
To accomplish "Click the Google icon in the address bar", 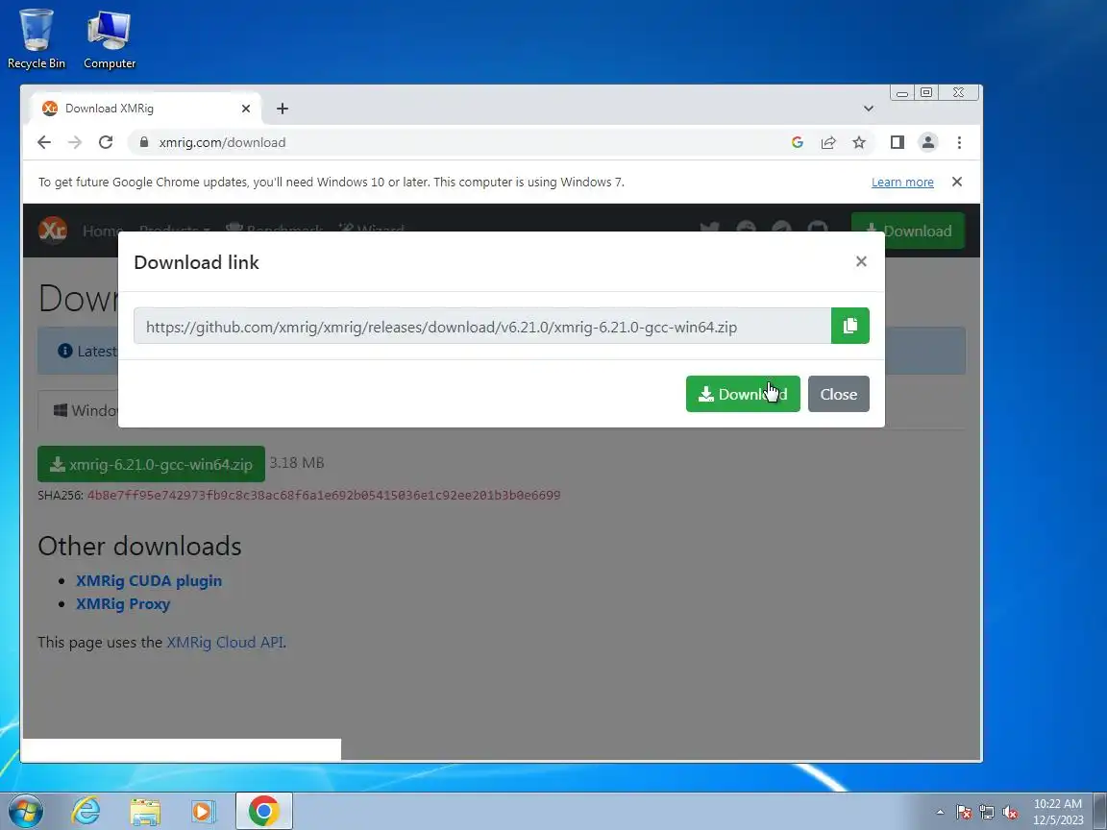I will tap(797, 142).
